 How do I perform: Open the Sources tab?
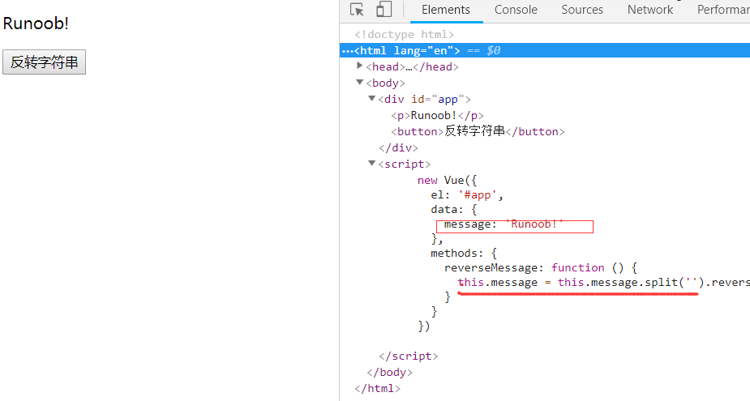pyautogui.click(x=582, y=10)
